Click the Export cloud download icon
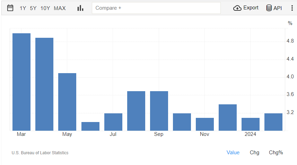The image size is (297, 165). [237, 8]
